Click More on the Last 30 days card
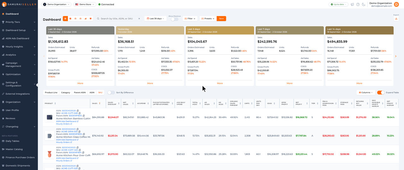This screenshot has height=170, width=404. (x=80, y=83)
